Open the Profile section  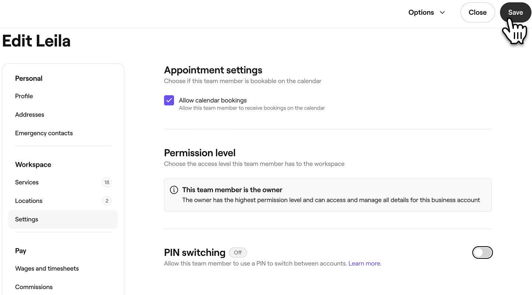coord(24,96)
